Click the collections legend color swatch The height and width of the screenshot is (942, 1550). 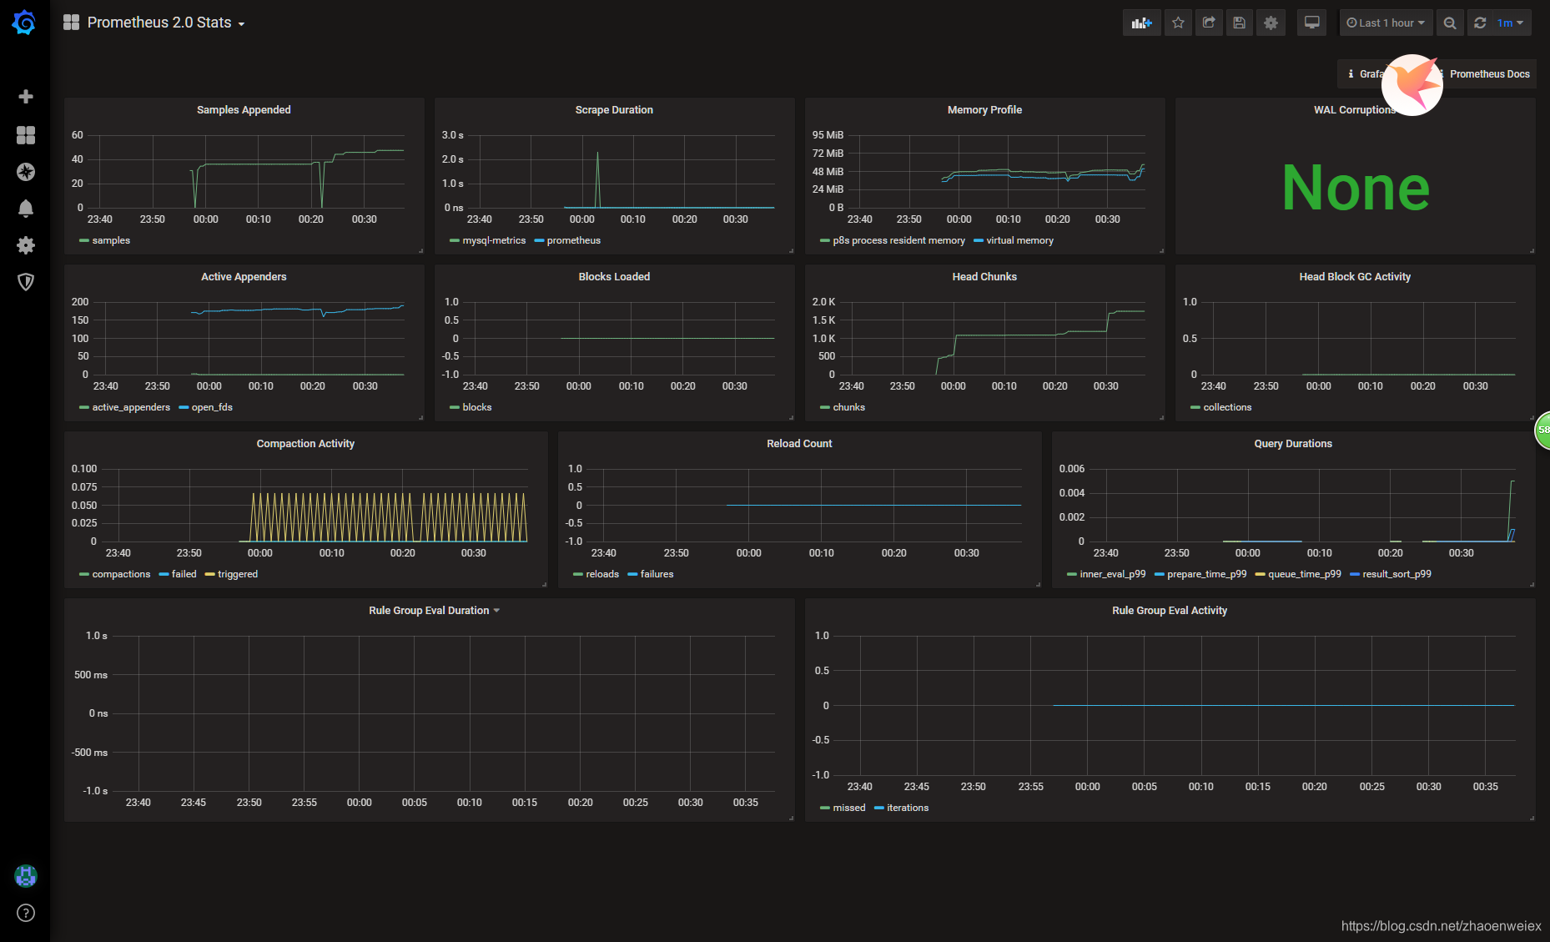(x=1195, y=407)
